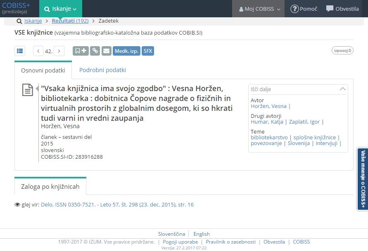Select the Zaloga po knjižnicah tab
Screen dimensions: 368x251
[50, 186]
